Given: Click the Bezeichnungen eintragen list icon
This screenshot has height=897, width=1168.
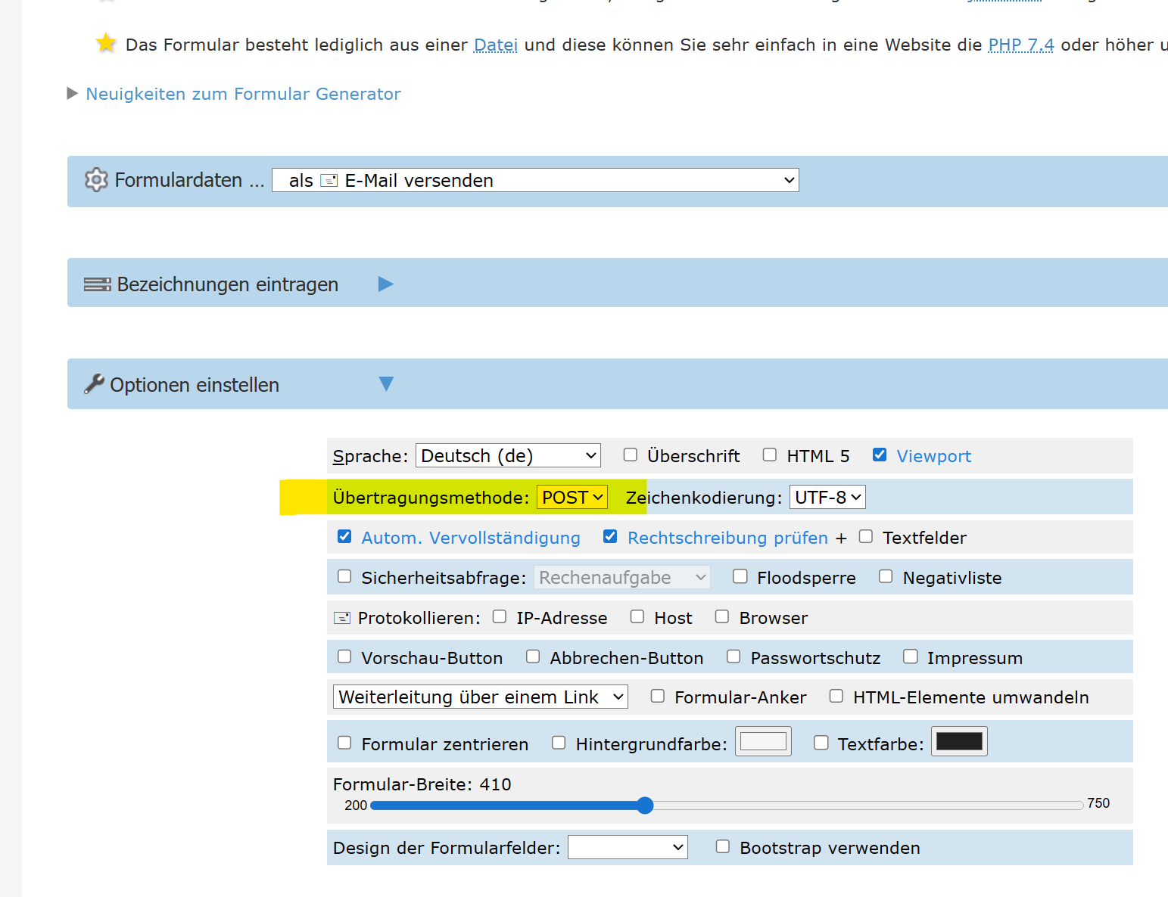Looking at the screenshot, I should pyautogui.click(x=97, y=284).
